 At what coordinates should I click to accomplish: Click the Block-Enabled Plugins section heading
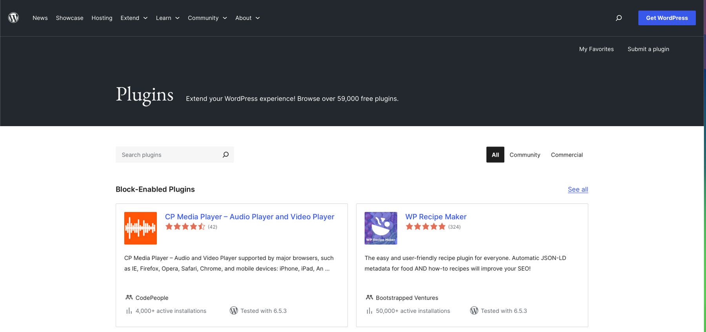155,189
